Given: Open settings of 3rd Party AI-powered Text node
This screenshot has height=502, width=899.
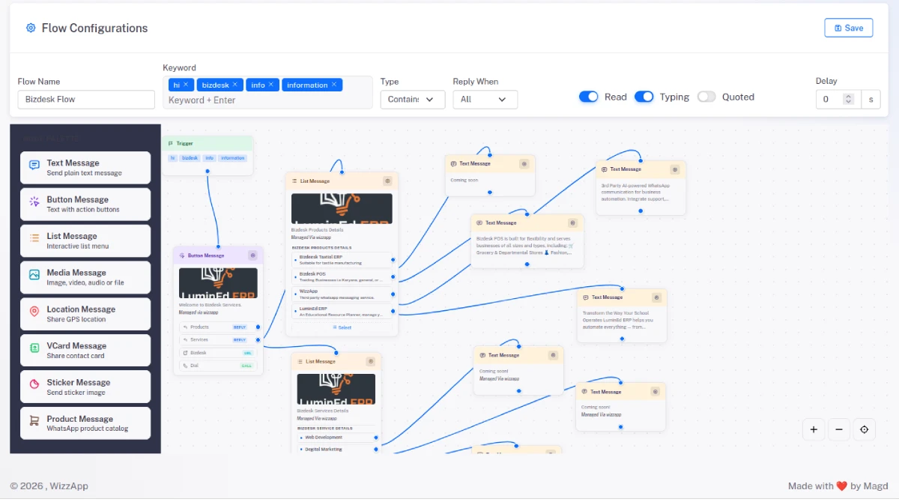Looking at the screenshot, I should [675, 169].
